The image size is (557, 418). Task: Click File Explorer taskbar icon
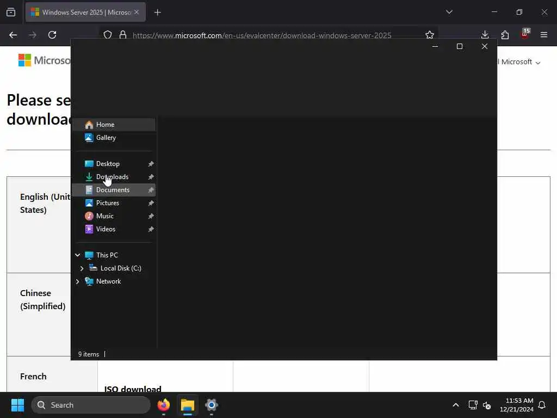[188, 405]
